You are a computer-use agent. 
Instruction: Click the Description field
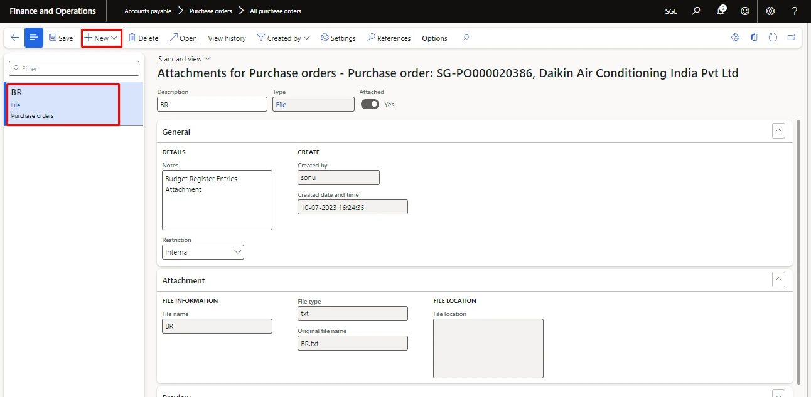(212, 104)
